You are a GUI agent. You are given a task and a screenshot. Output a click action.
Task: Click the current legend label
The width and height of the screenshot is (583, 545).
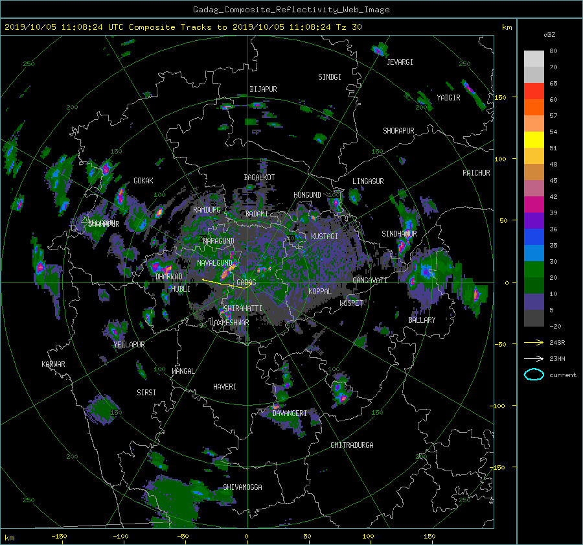tap(563, 375)
